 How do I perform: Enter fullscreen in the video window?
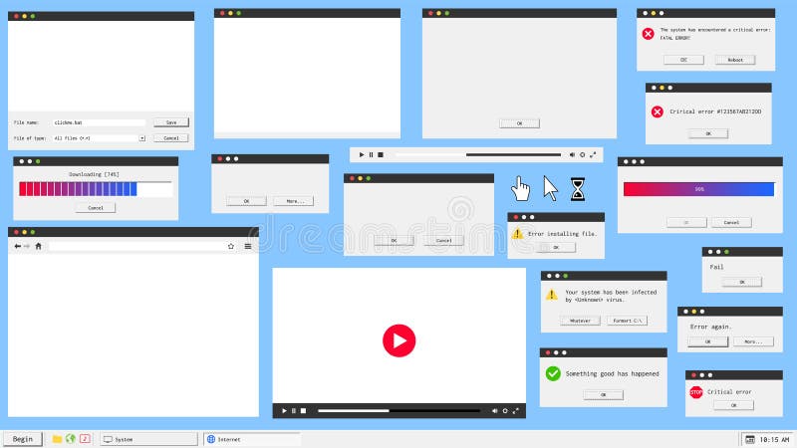[515, 411]
